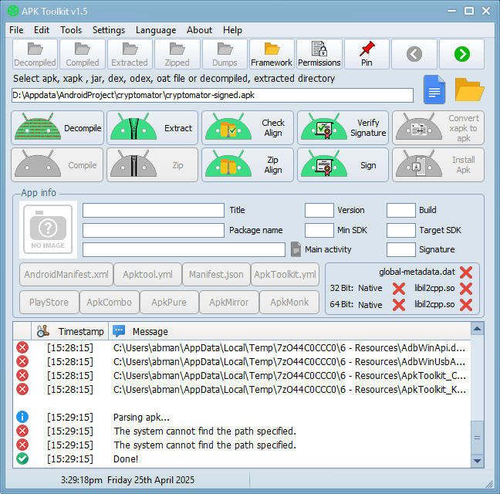Click the Target SDK field
This screenshot has width=500, height=494.
coord(401,230)
